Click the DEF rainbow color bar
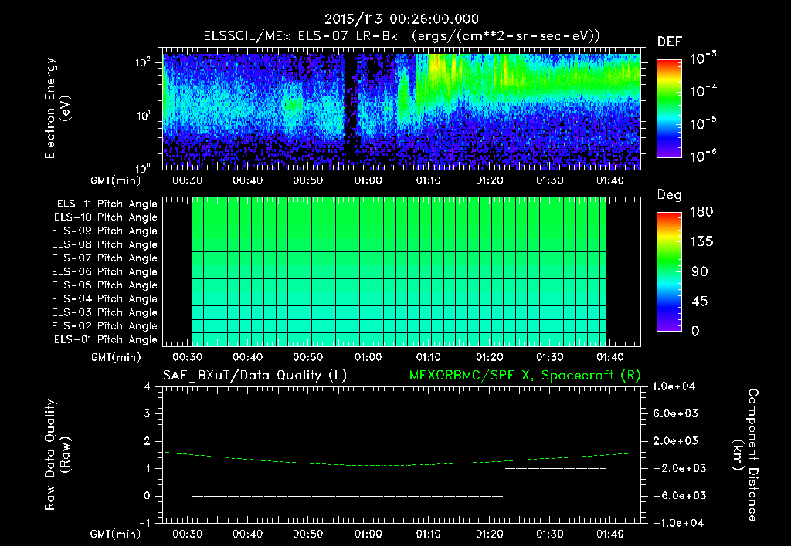Image resolution: width=791 pixels, height=546 pixels. [x=669, y=109]
